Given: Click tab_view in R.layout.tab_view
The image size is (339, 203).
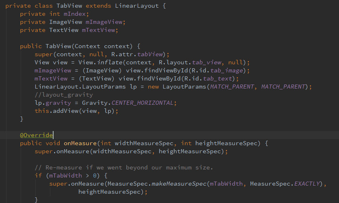Looking at the screenshot, I should coord(207,62).
